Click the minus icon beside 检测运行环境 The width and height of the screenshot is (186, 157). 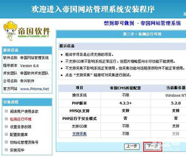tap(6, 119)
